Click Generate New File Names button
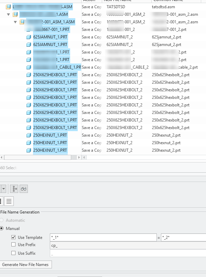The image size is (206, 277). (x=25, y=264)
